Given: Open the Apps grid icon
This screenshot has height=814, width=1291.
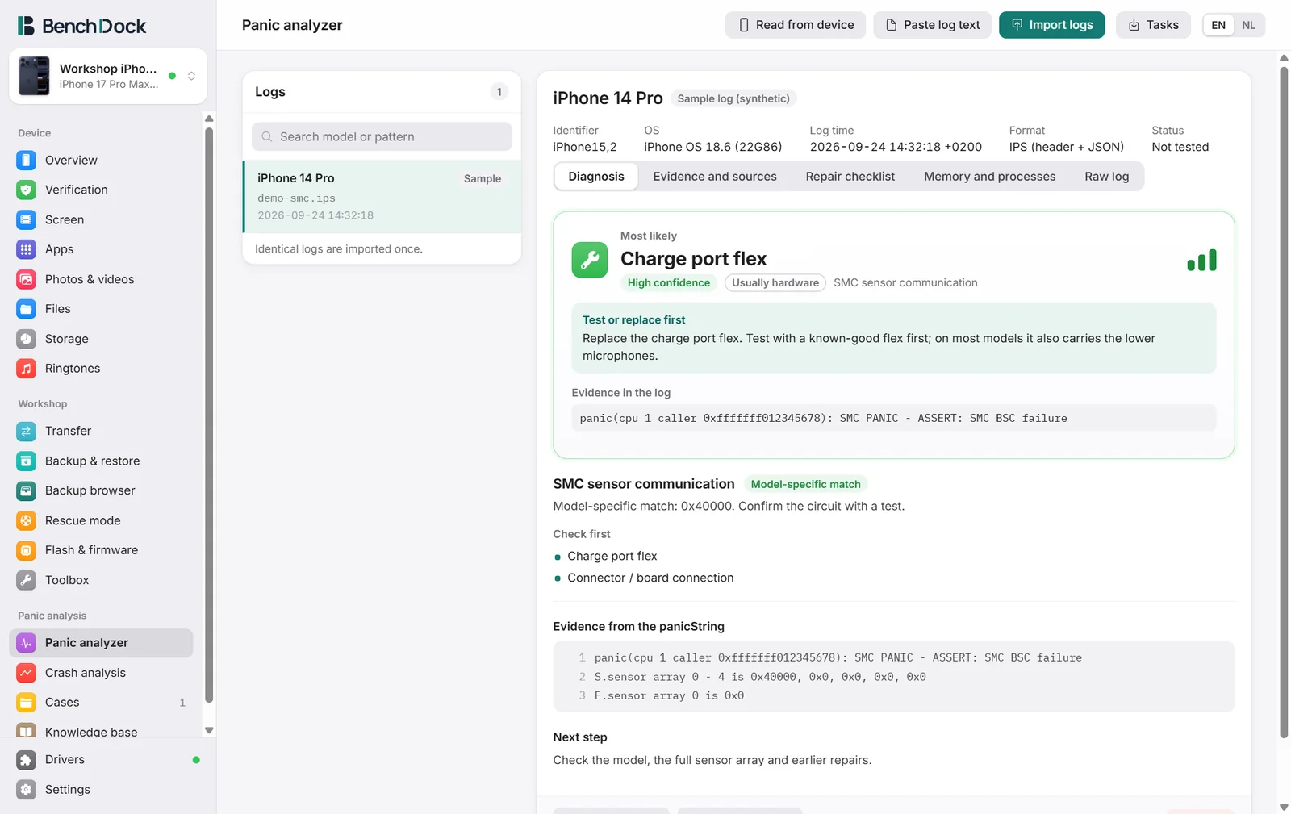Looking at the screenshot, I should pos(26,249).
